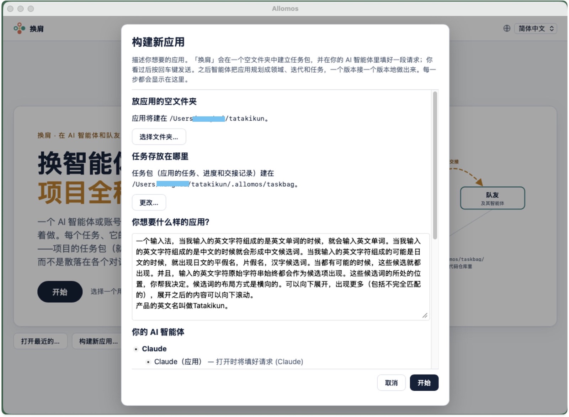Click the Allomos window title
This screenshot has height=417, width=569.
coord(285,9)
